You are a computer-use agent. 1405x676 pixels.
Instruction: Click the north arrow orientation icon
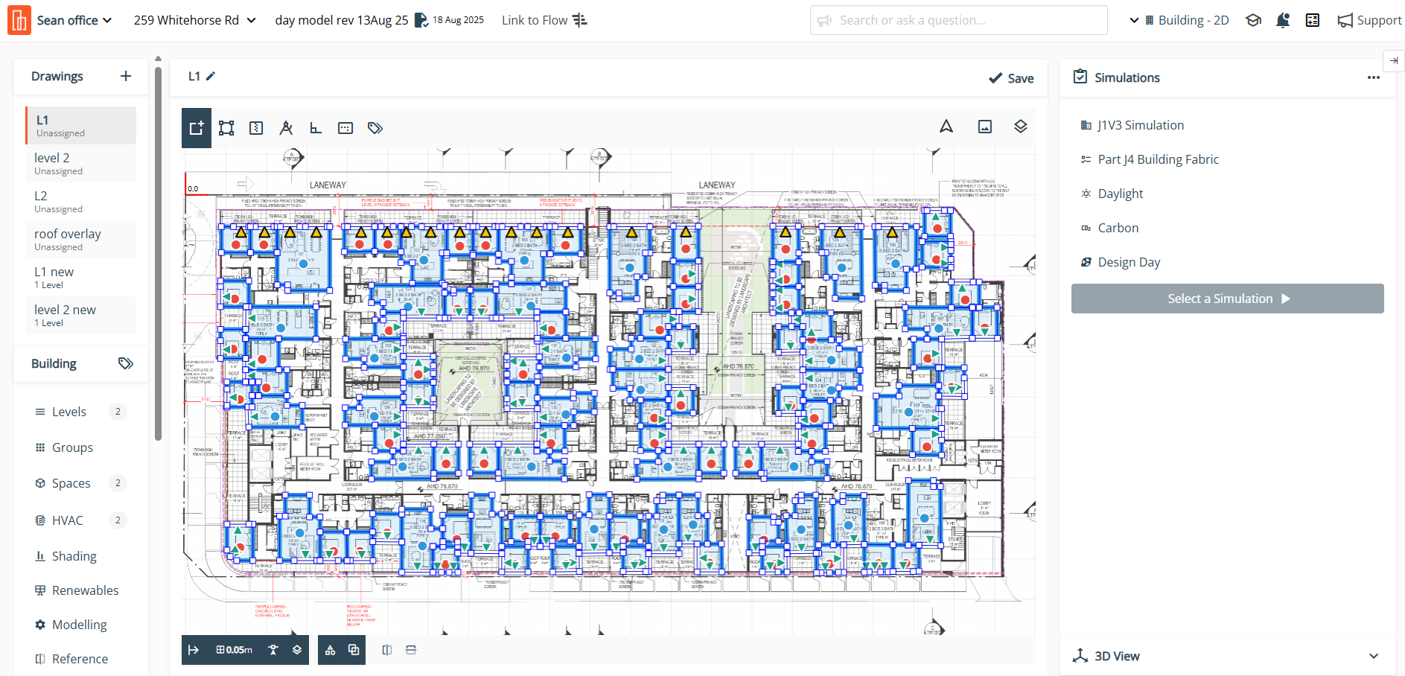click(x=946, y=127)
